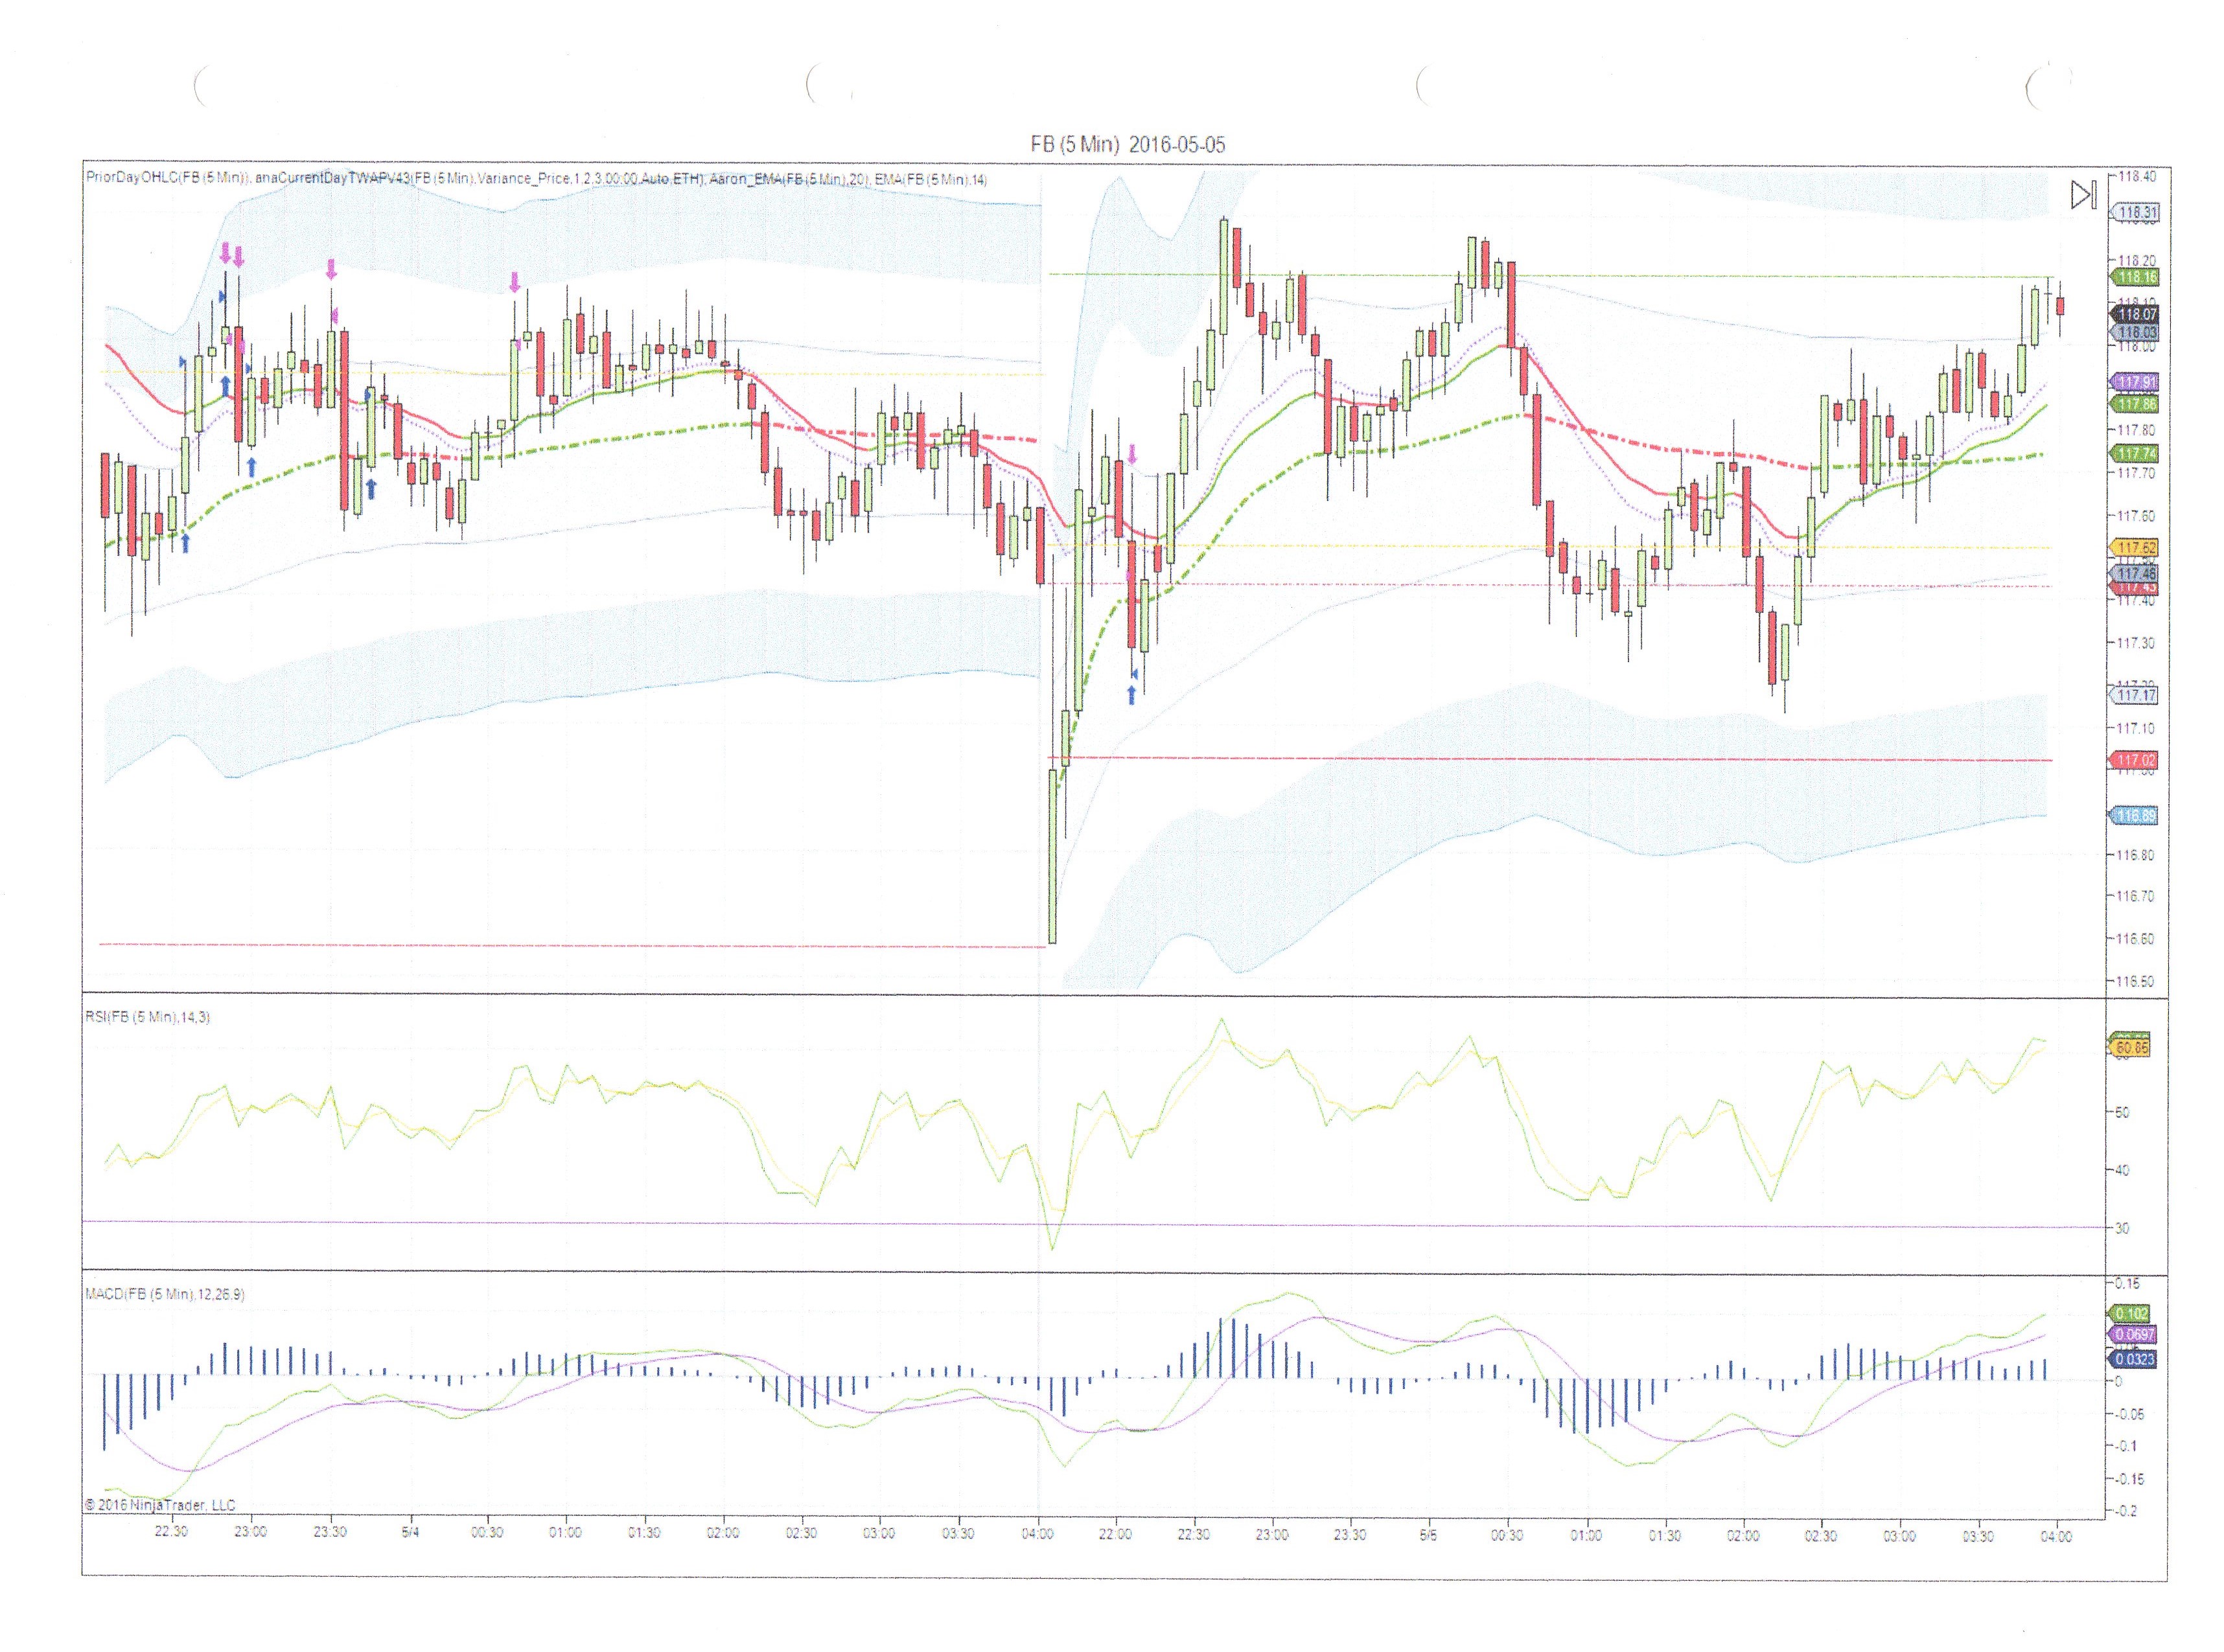This screenshot has height=1652, width=2224.
Task: Click the 40 level on RSI axis
Action: pyautogui.click(x=2122, y=1170)
